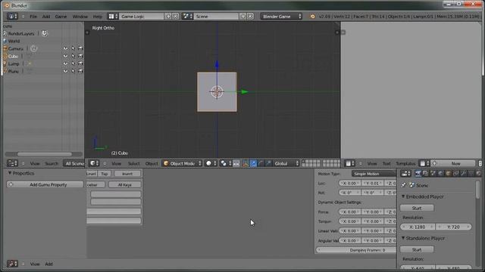Screen dimensions: 485x272
Task: Open the viewport shading sphere selector
Action: coord(211,163)
